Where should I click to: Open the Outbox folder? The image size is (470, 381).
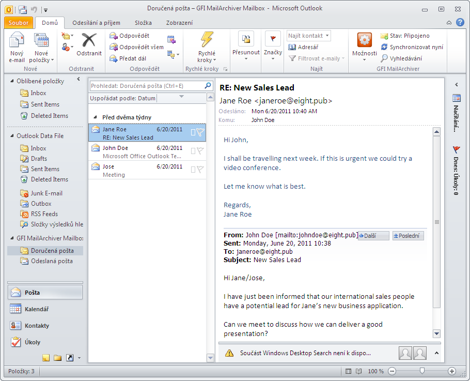point(35,204)
